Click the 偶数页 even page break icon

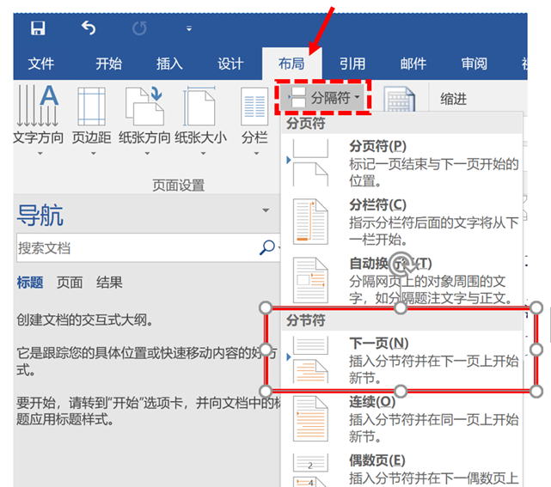tap(310, 470)
